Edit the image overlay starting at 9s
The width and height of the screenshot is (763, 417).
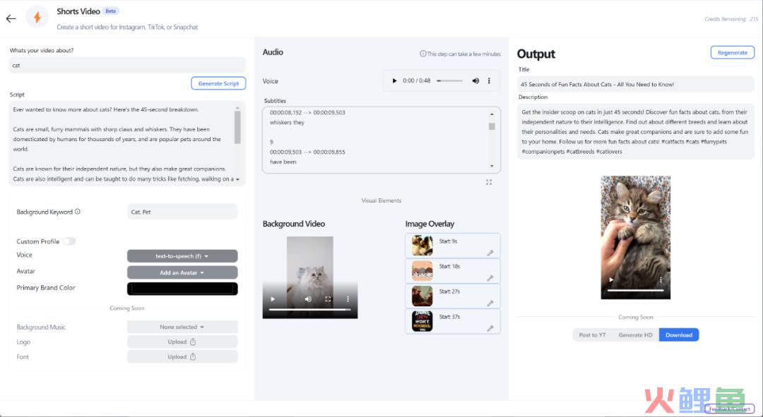(490, 253)
